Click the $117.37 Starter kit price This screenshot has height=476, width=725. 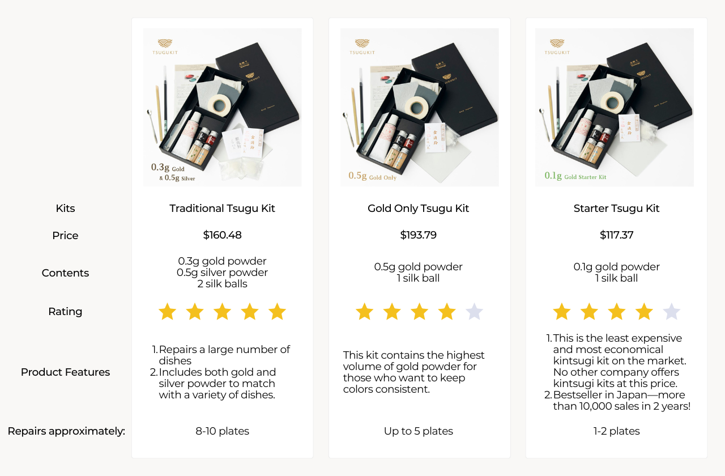point(616,235)
